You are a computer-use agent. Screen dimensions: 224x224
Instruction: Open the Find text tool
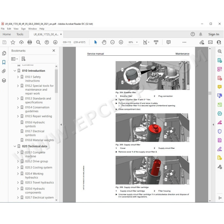pos(38,42)
